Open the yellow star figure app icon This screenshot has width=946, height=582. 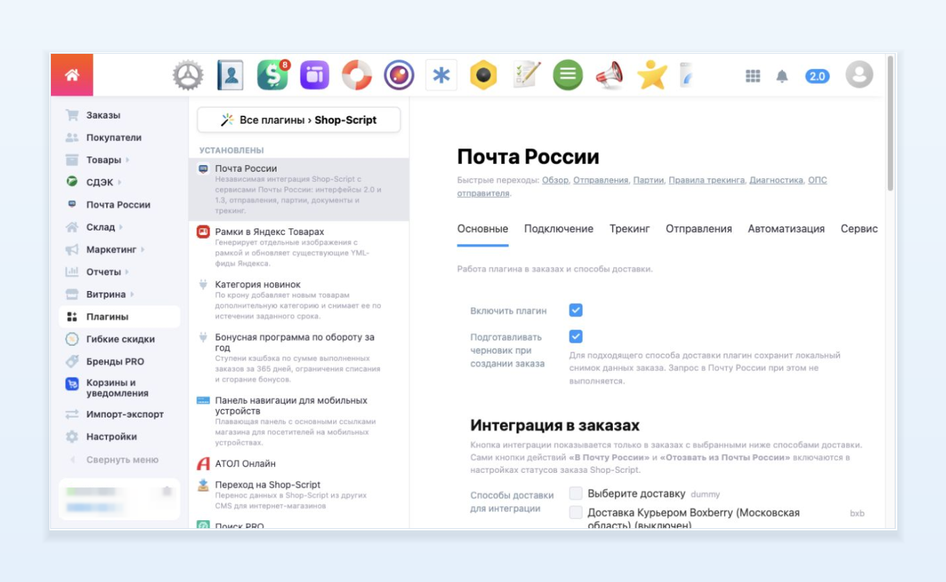click(x=652, y=75)
